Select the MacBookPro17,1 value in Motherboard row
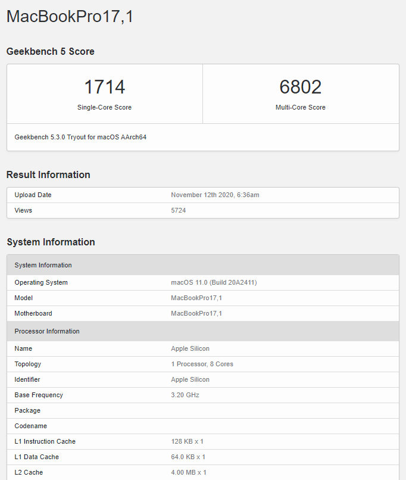The height and width of the screenshot is (480, 406). [x=196, y=313]
